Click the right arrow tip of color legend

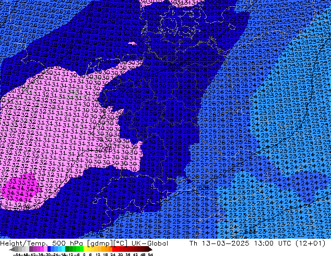[151, 250]
